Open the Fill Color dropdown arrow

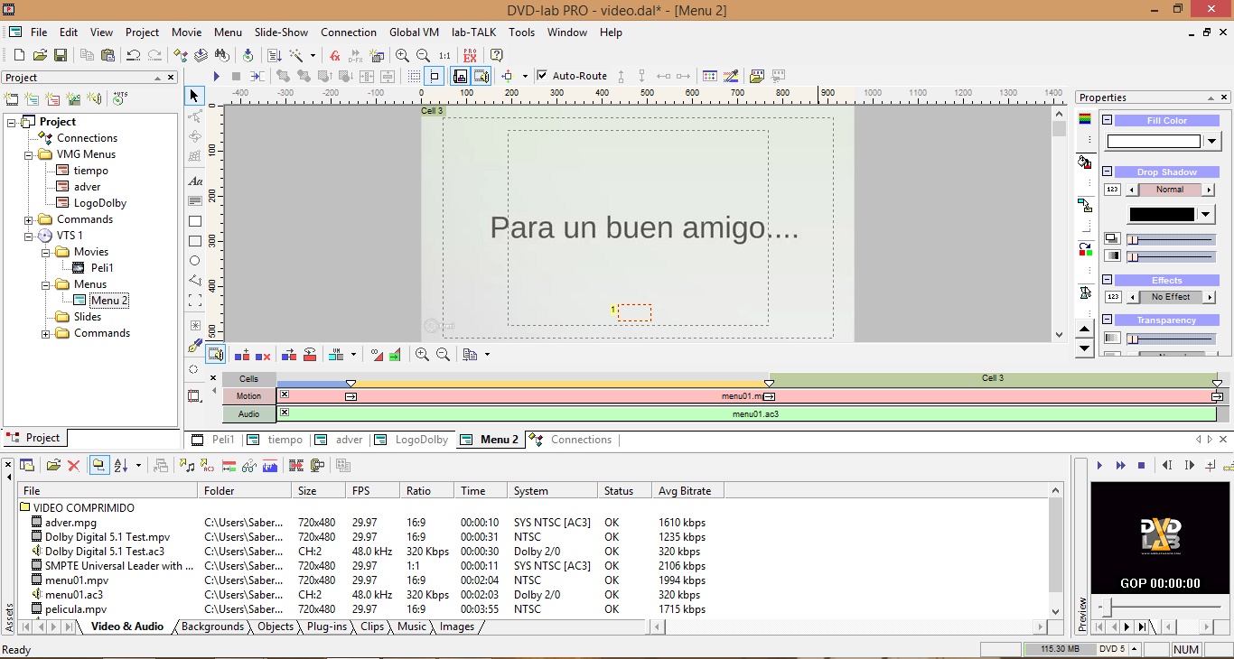pyautogui.click(x=1212, y=142)
